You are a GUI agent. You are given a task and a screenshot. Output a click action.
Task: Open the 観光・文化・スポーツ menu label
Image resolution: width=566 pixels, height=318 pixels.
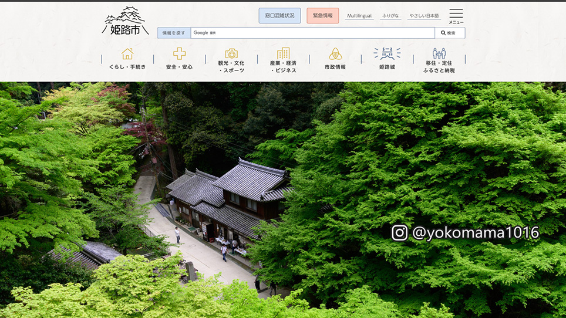point(231,67)
